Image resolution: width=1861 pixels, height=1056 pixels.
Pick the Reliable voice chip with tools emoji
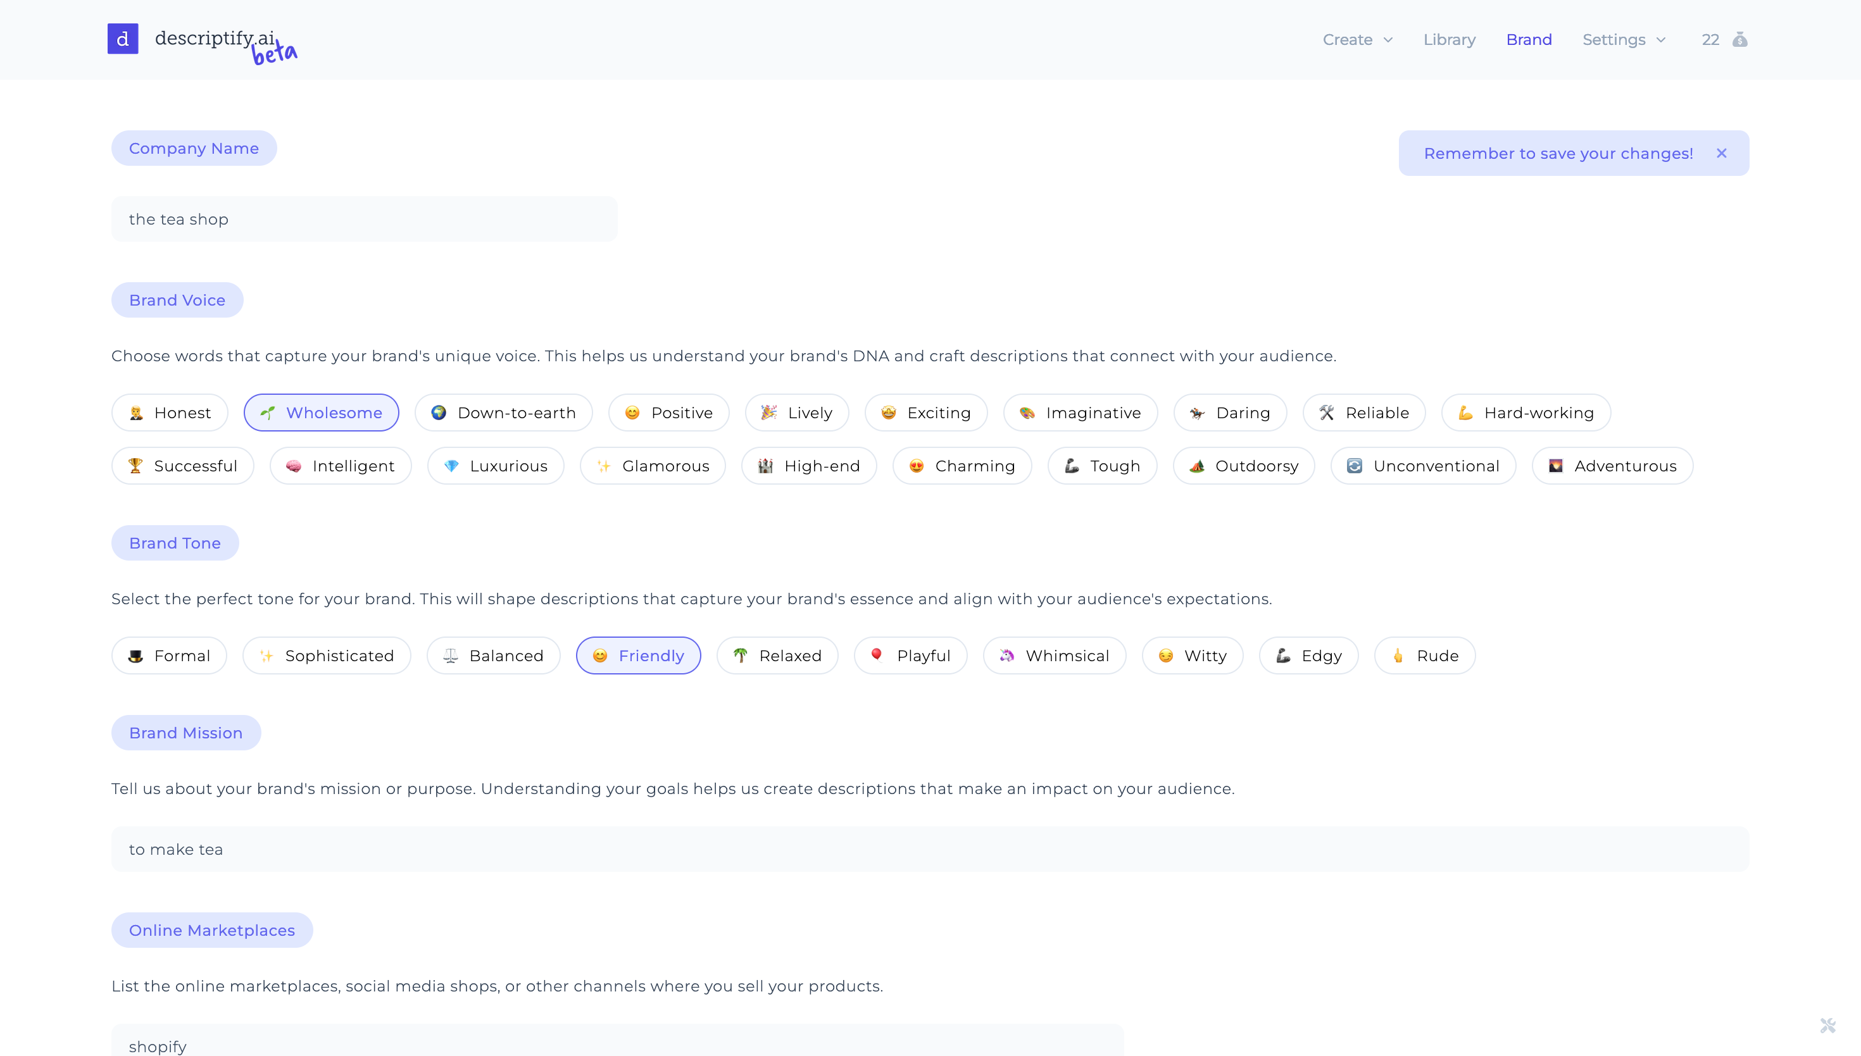pyautogui.click(x=1363, y=413)
